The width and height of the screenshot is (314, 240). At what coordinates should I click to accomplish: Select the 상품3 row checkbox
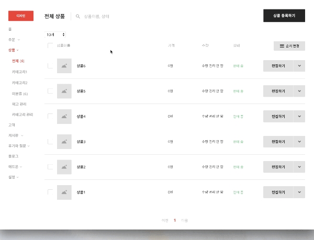pyautogui.click(x=50, y=142)
